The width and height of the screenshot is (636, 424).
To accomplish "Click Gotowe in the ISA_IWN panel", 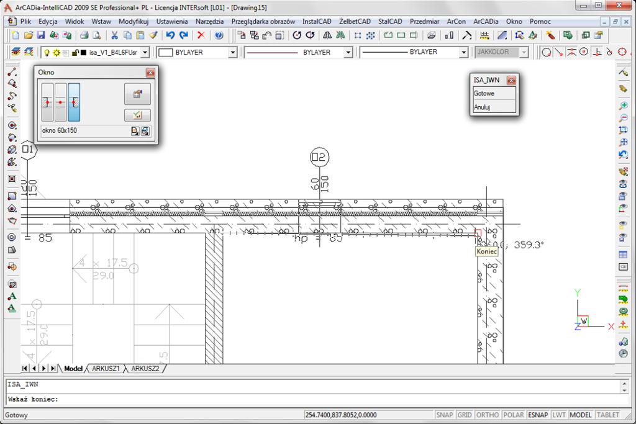I will [x=494, y=93].
